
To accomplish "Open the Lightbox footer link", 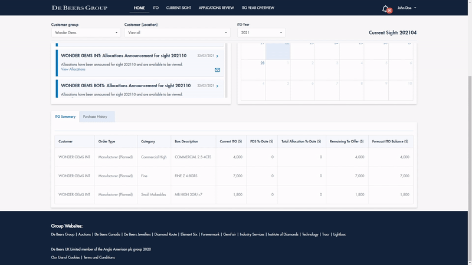I will 339,234.
